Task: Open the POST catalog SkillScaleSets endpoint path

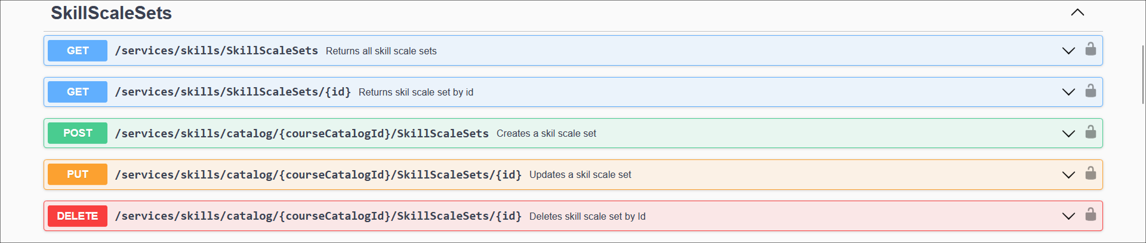Action: click(301, 133)
